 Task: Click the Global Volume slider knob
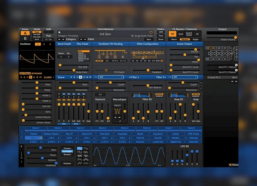click(x=235, y=38)
